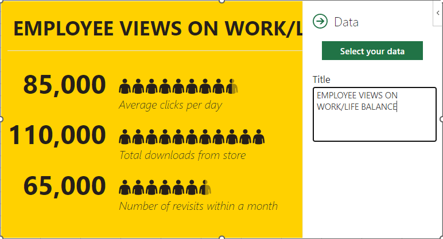The height and width of the screenshot is (239, 443).
Task: Select the 65,000 value
Action: point(64,186)
